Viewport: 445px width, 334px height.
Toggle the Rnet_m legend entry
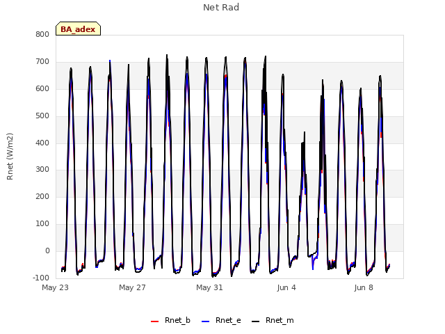coord(273,320)
